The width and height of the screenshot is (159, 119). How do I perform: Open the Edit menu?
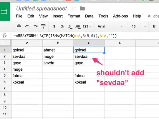(31, 16)
